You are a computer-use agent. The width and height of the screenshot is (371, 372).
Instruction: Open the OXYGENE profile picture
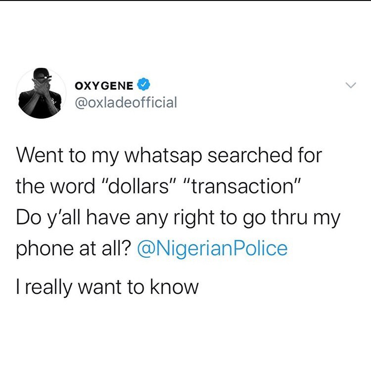41,93
